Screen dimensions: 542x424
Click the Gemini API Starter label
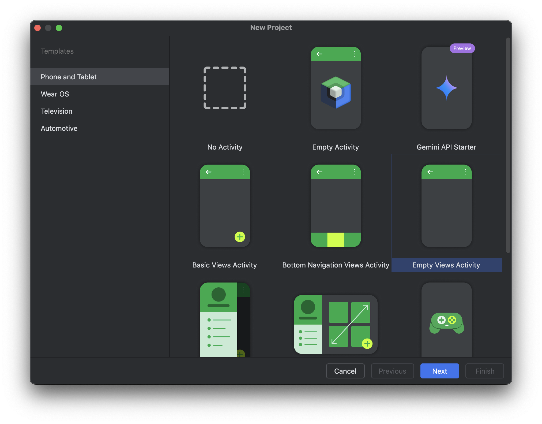pyautogui.click(x=446, y=147)
